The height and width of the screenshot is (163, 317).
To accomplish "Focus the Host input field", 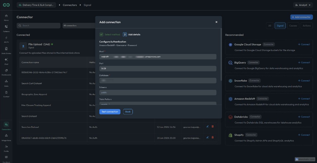I will [158, 57].
